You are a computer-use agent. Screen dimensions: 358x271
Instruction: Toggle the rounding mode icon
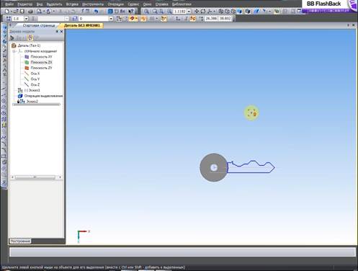pos(192,19)
